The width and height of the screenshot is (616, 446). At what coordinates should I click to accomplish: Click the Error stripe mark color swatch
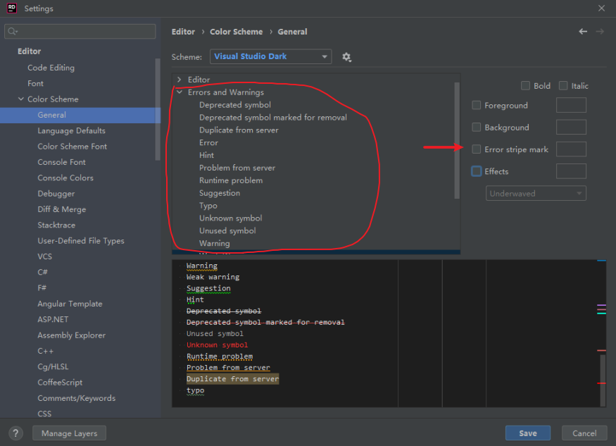click(571, 149)
